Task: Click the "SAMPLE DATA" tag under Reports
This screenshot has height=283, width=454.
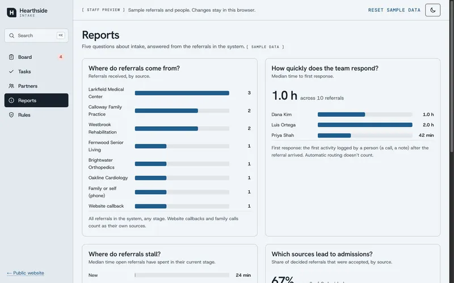Action: click(x=265, y=47)
